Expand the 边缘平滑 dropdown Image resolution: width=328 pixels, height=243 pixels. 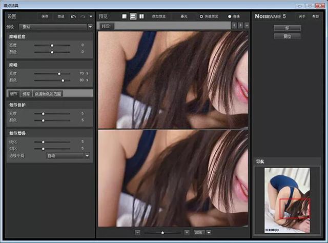point(87,155)
